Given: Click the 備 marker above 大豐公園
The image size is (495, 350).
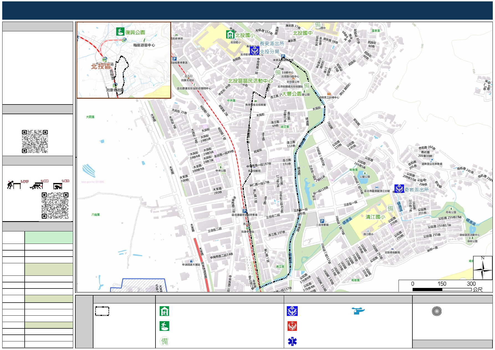Looking at the screenshot, I should coord(307,85).
